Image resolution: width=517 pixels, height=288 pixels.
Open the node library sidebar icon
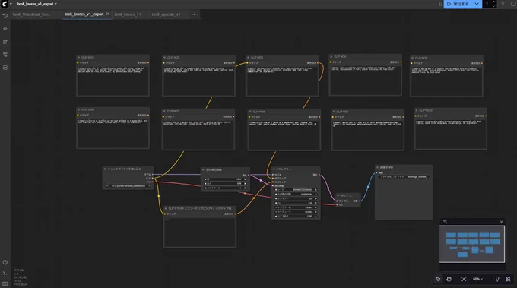pyautogui.click(x=5, y=29)
